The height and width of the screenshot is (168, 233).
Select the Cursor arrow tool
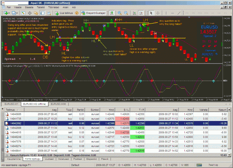click(151, 13)
